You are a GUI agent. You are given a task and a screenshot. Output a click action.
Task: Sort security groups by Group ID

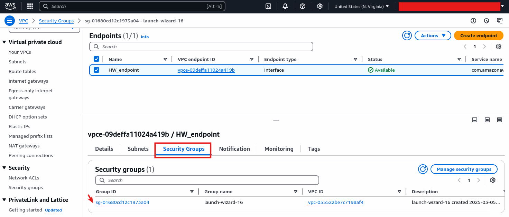pyautogui.click(x=192, y=192)
